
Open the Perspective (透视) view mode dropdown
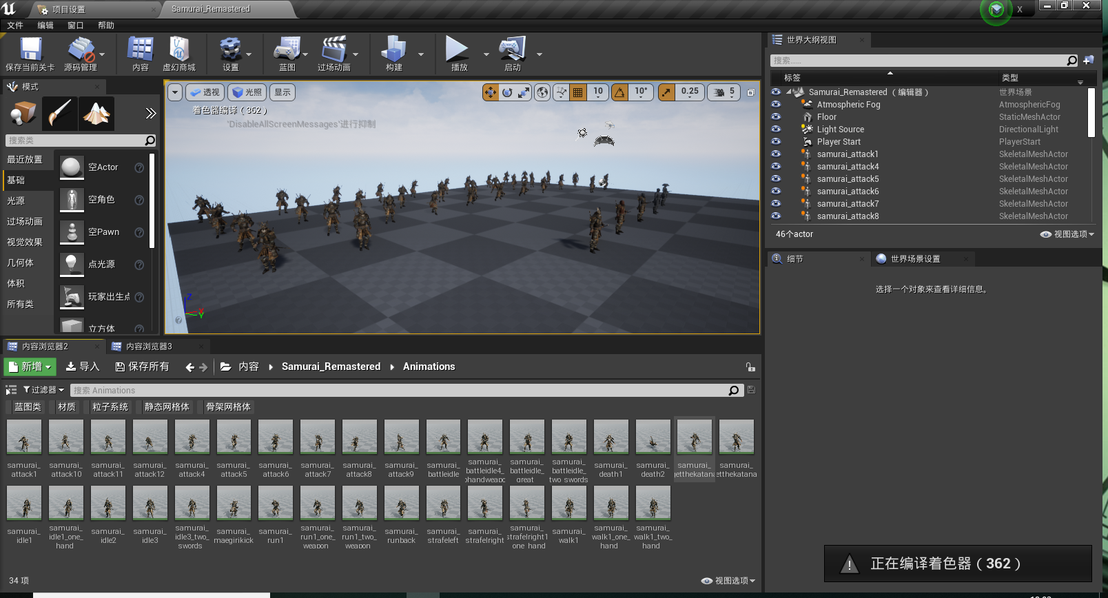pyautogui.click(x=204, y=92)
